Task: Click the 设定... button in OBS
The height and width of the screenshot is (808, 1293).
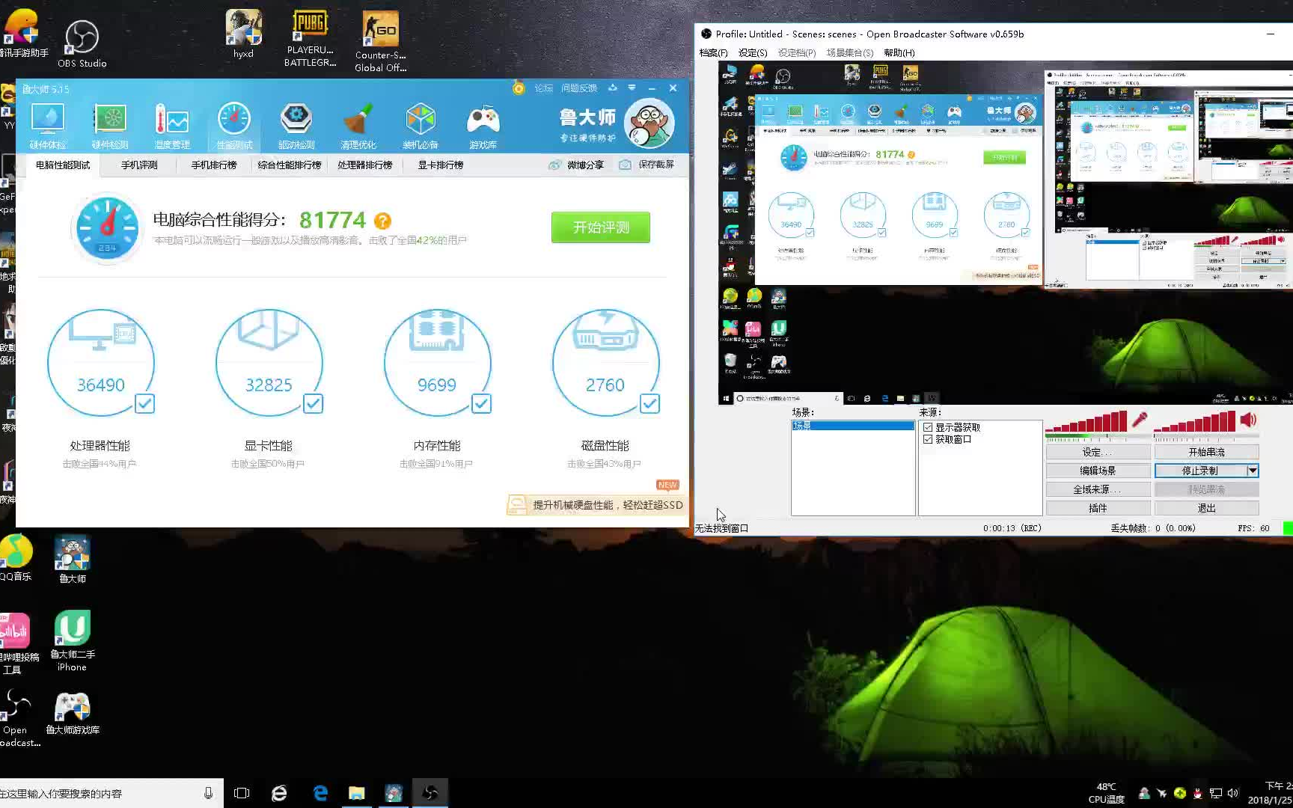Action: pyautogui.click(x=1098, y=452)
